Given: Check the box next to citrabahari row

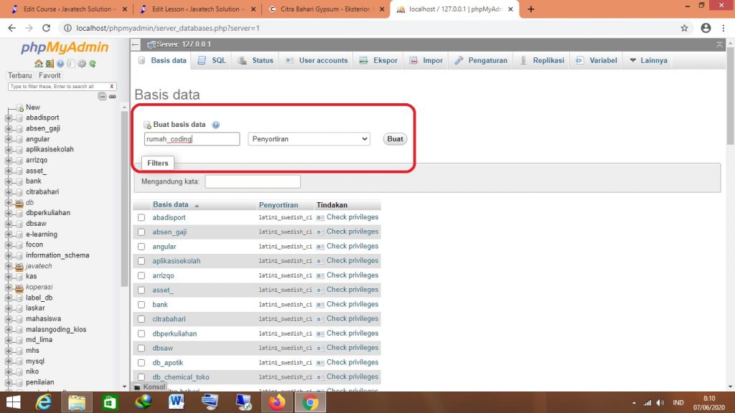Looking at the screenshot, I should [141, 319].
